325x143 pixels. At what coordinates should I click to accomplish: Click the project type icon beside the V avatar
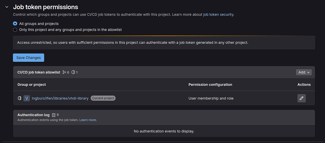click(x=19, y=98)
